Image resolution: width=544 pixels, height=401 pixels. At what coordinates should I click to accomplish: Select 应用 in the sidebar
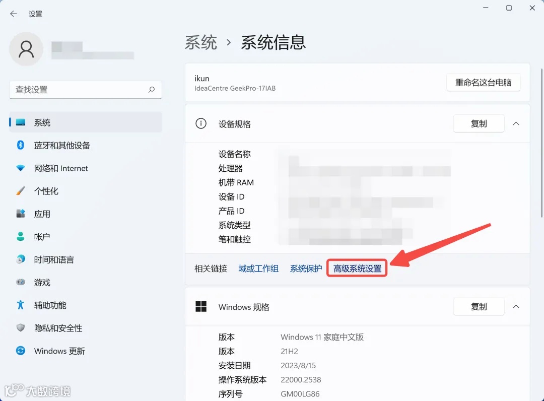(85, 214)
